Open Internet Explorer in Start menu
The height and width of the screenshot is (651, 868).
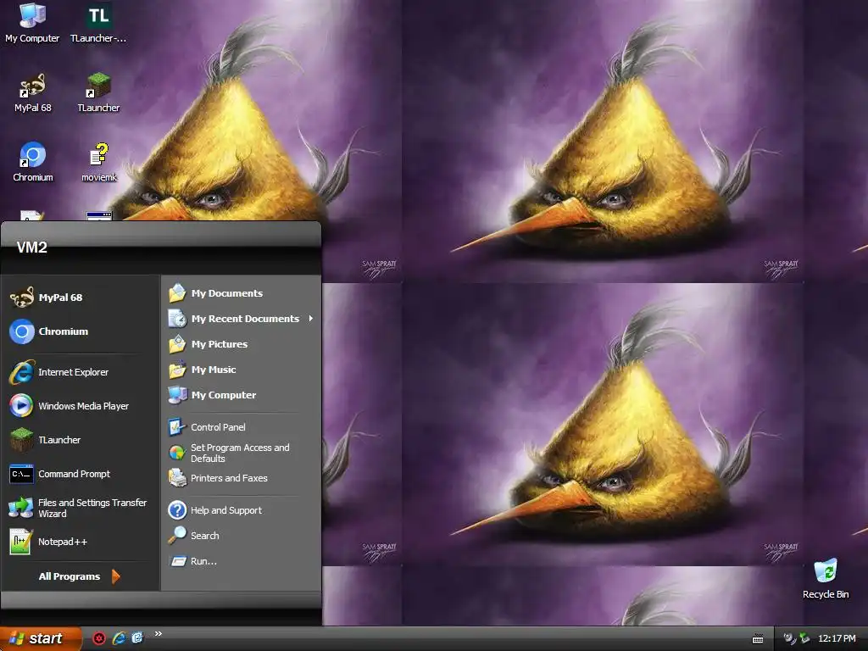[81, 372]
